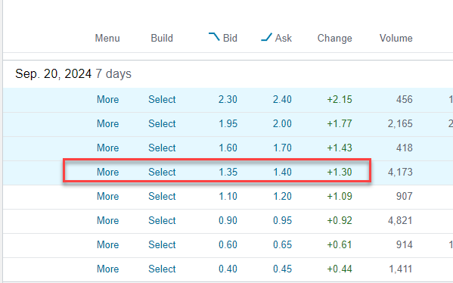Click the 2.00 ask price
The height and width of the screenshot is (283, 453).
[x=282, y=124]
